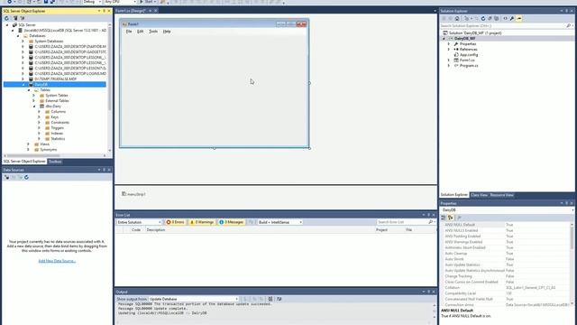Select ANSI NULL Default property row
This screenshot has height=325, width=577.
click(506, 225)
